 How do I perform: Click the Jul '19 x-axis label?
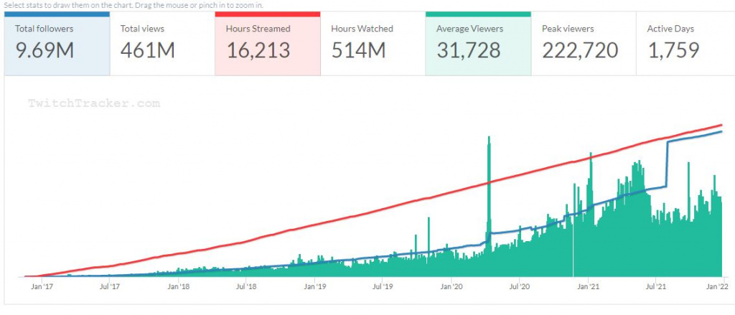pyautogui.click(x=383, y=286)
